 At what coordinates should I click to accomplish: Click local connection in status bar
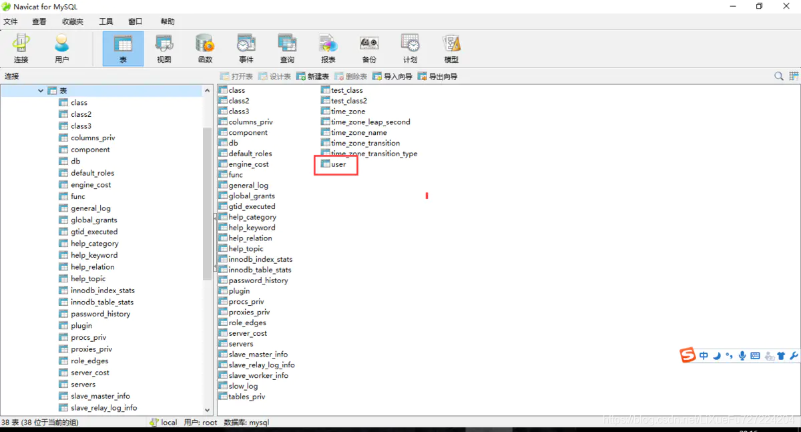(x=164, y=422)
